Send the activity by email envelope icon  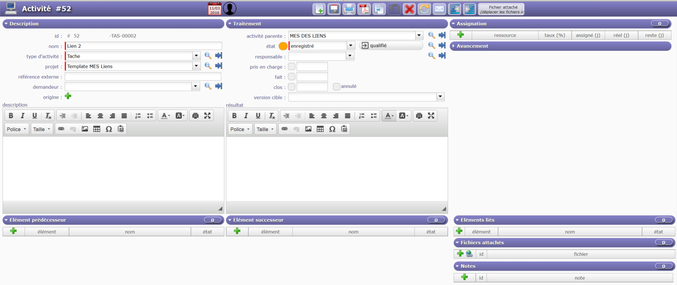(439, 9)
